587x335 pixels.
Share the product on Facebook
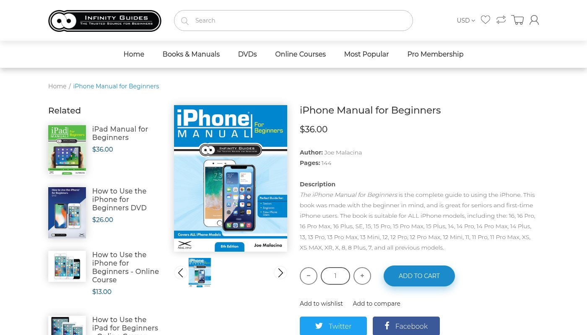[x=406, y=326]
